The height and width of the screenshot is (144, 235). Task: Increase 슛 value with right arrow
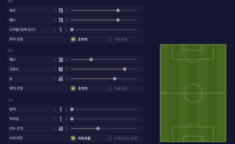tap(67, 79)
